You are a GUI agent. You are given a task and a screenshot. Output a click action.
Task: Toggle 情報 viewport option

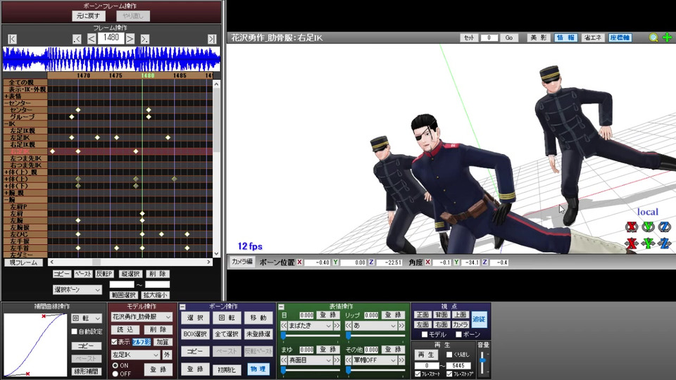tap(565, 37)
